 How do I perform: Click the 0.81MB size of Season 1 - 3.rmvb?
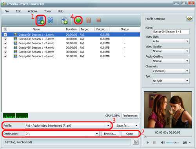click(x=105, y=43)
